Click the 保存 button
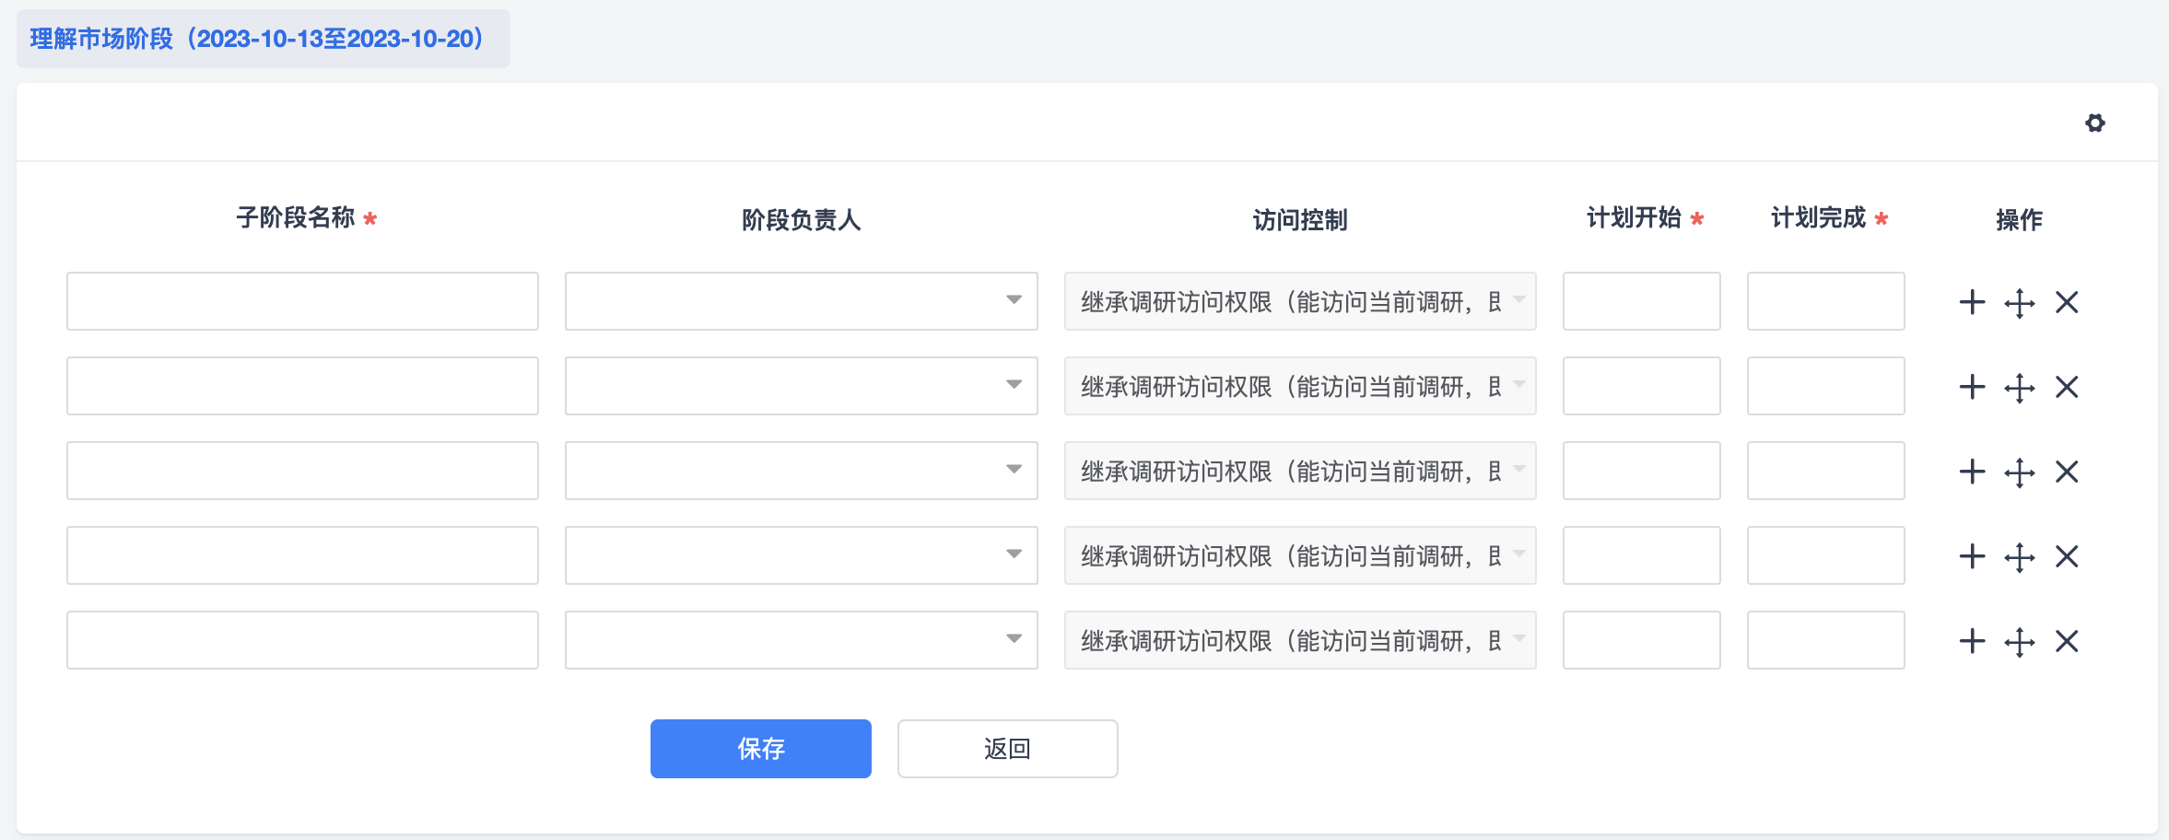Image resolution: width=2169 pixels, height=840 pixels. coord(760,748)
